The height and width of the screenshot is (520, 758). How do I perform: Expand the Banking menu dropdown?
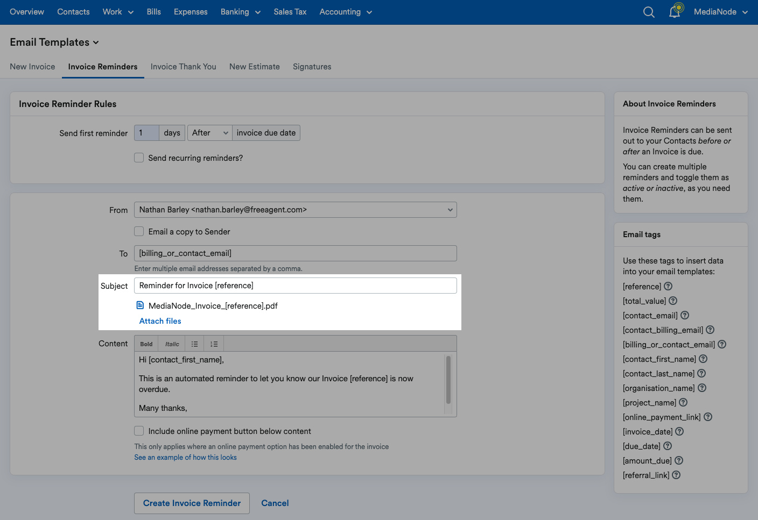tap(241, 12)
